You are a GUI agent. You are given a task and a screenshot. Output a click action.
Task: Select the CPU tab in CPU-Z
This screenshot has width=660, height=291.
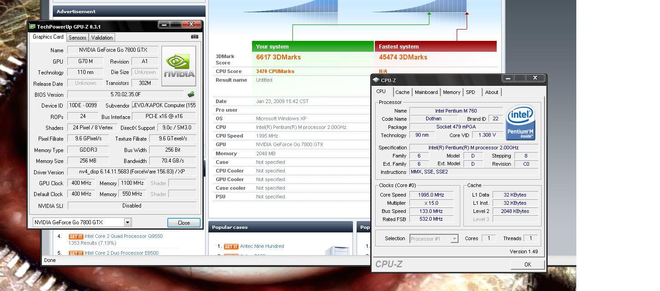pos(381,91)
